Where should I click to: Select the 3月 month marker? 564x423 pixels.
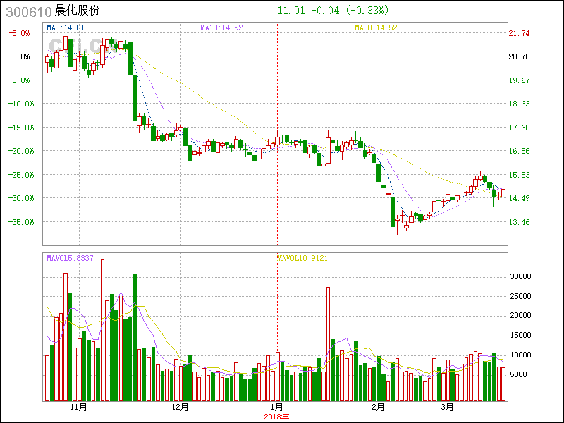click(x=447, y=407)
